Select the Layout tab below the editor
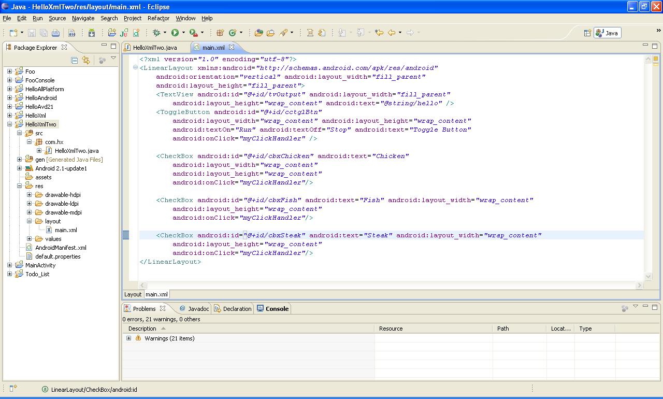Image resolution: width=663 pixels, height=399 pixels. (x=133, y=294)
